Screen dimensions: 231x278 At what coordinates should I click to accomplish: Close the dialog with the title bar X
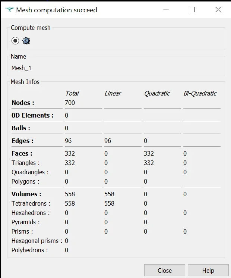coord(218,10)
